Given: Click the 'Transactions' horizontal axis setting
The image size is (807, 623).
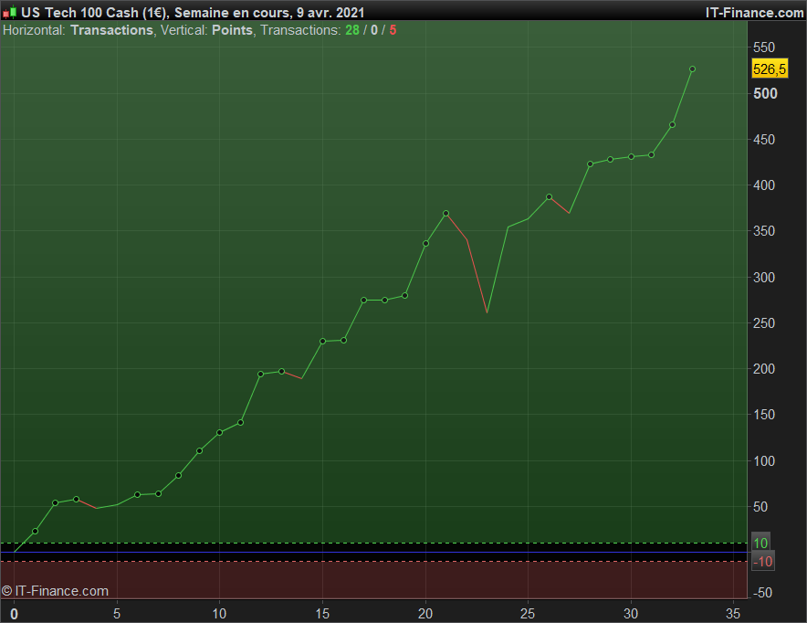Looking at the screenshot, I should (111, 30).
